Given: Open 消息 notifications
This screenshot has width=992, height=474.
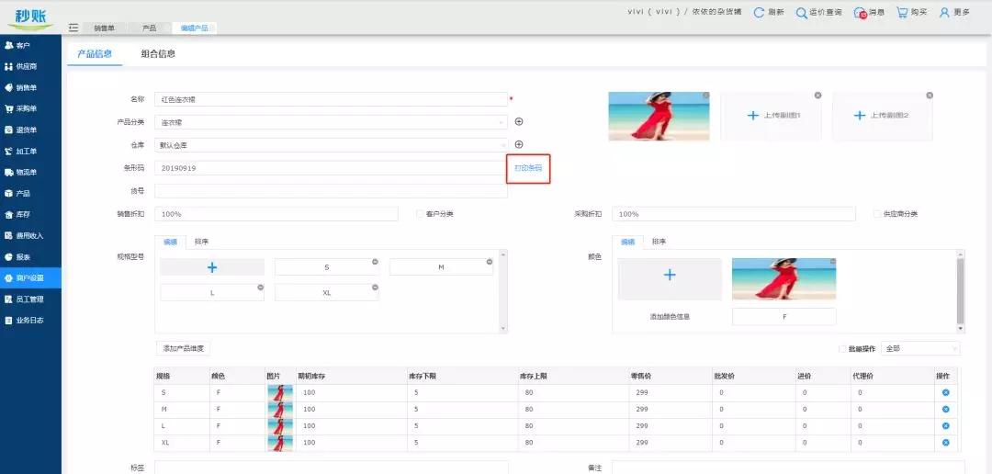Looking at the screenshot, I should click(x=869, y=13).
